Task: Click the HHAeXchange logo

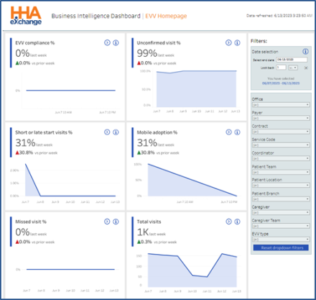Action: coord(26,16)
